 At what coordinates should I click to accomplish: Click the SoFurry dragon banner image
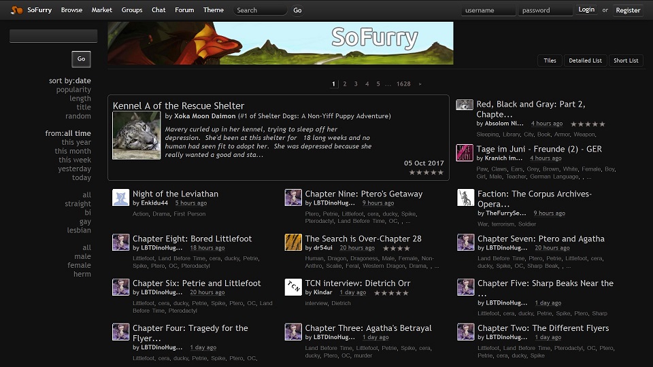[x=280, y=43]
